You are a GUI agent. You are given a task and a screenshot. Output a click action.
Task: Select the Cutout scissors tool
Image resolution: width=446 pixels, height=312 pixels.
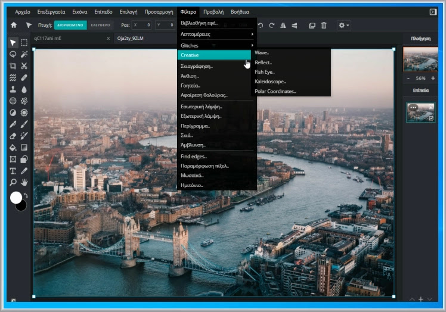(24, 66)
